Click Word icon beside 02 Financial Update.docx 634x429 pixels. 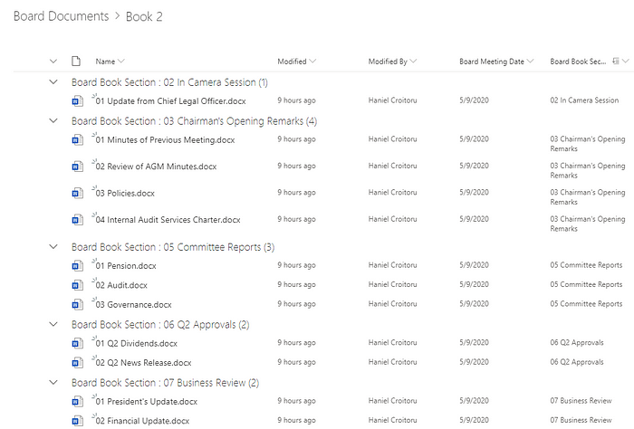pos(77,421)
